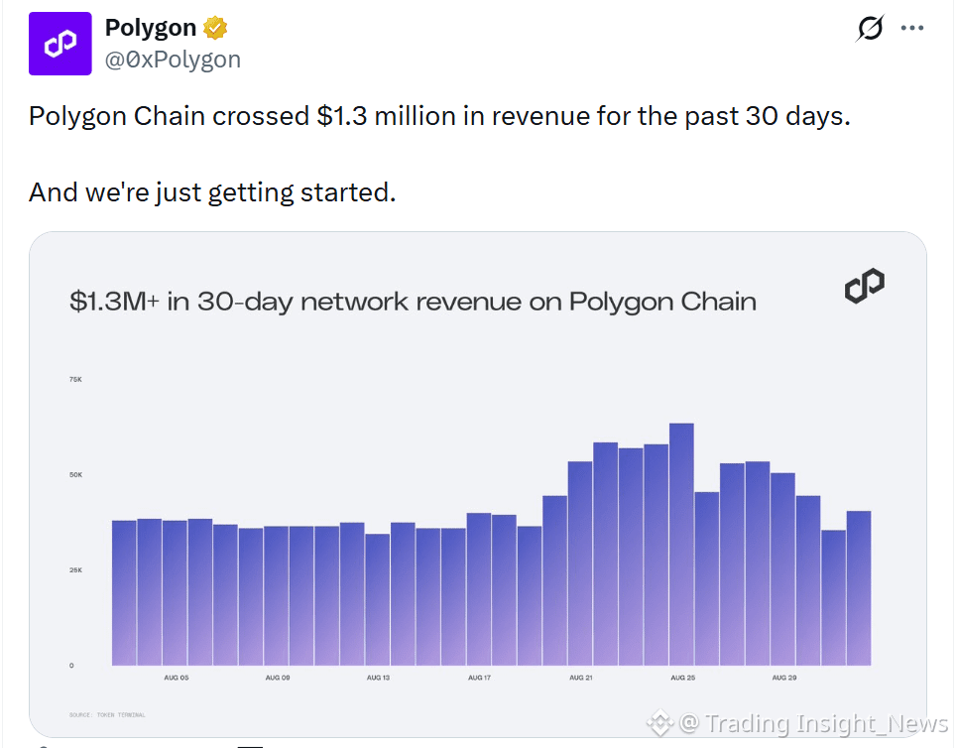Open the @0xPolygon handle link
The image size is (956, 748).
click(174, 60)
